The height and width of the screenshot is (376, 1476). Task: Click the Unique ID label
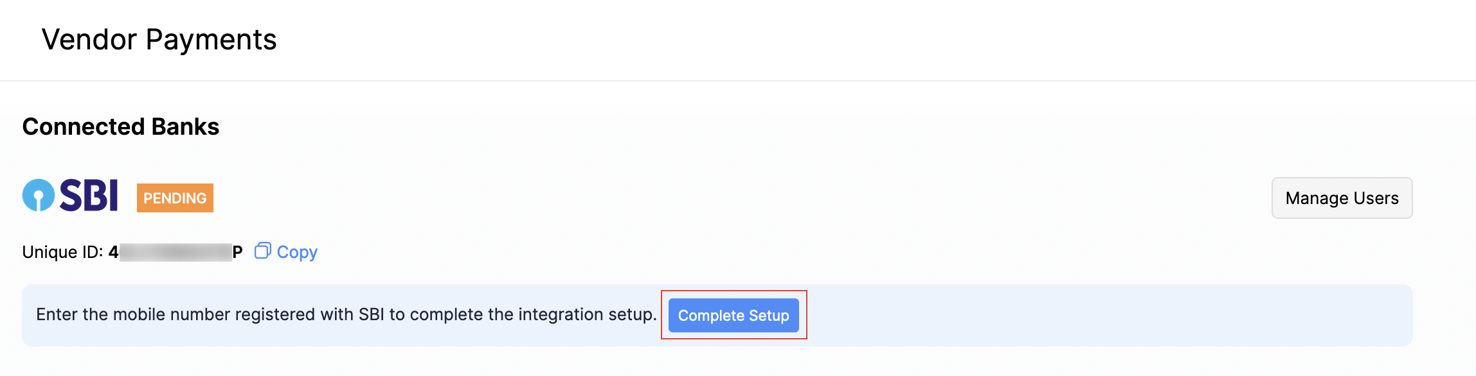[62, 252]
